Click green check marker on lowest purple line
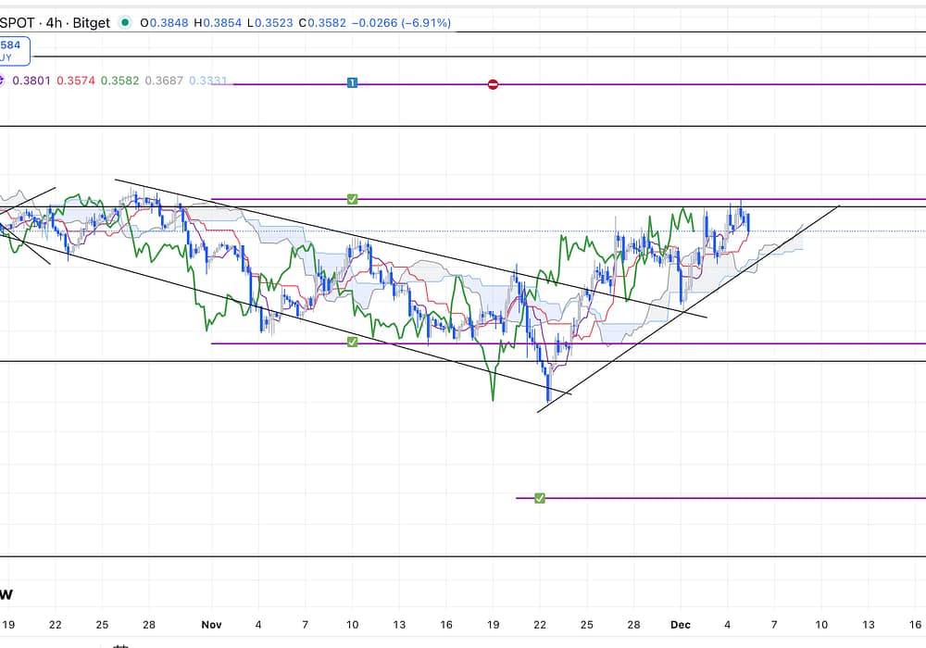Viewport: 926px width, 648px height. (540, 498)
